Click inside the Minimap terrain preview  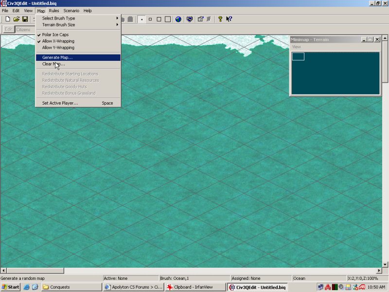coord(335,73)
